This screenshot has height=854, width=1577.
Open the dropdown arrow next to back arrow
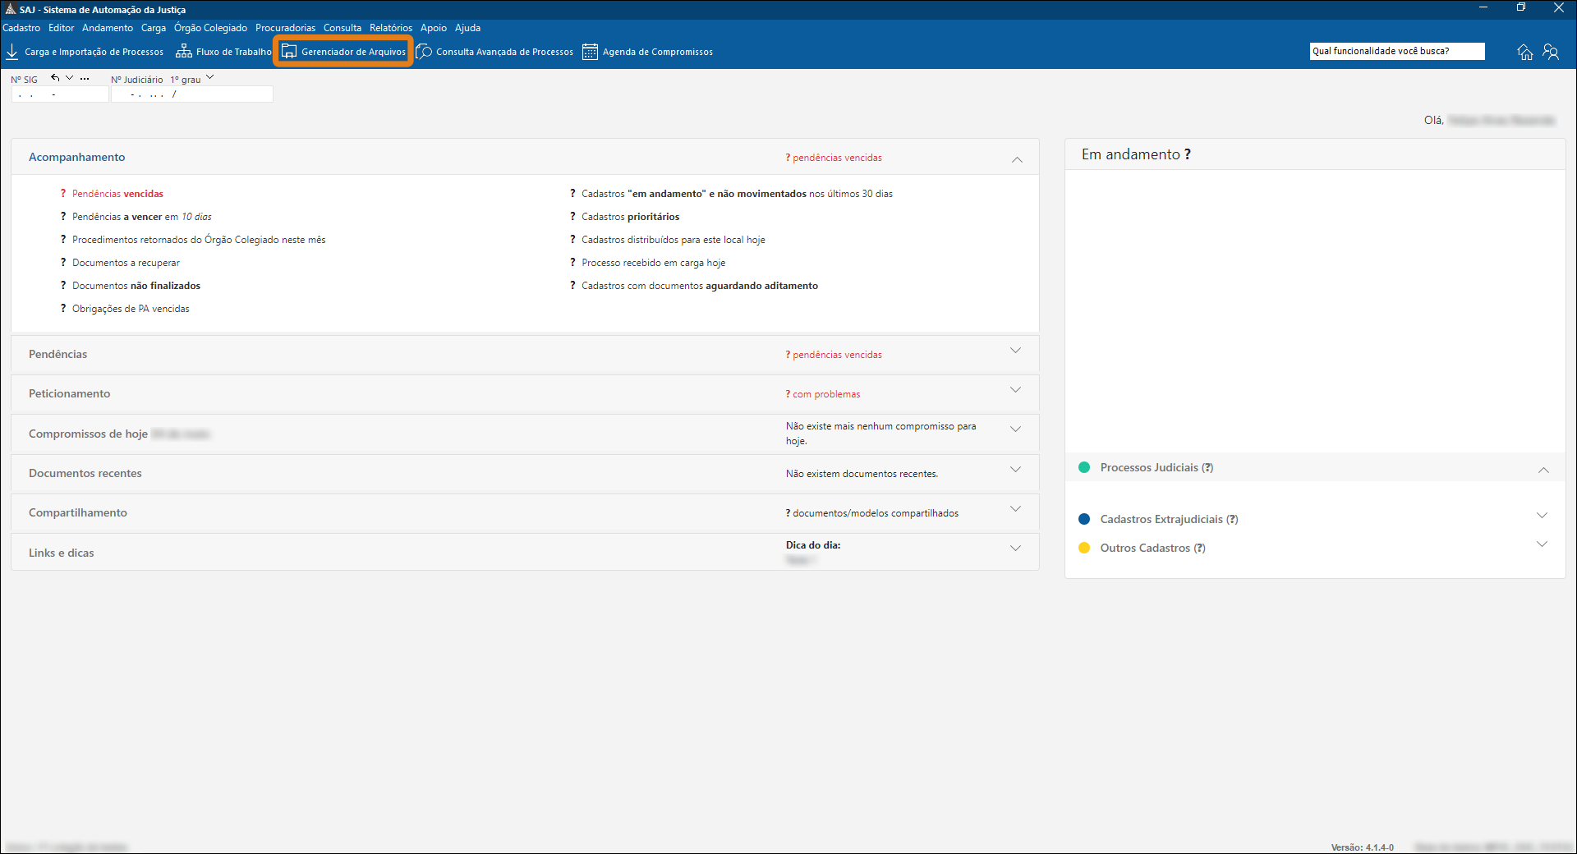click(70, 78)
